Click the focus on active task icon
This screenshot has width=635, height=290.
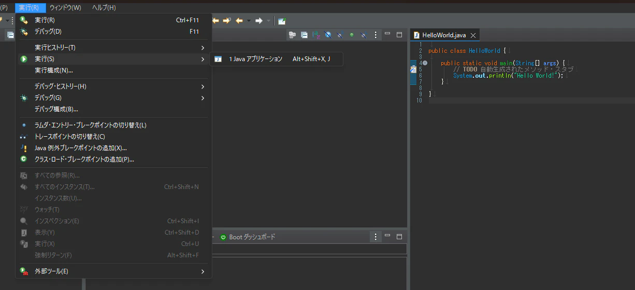[292, 35]
